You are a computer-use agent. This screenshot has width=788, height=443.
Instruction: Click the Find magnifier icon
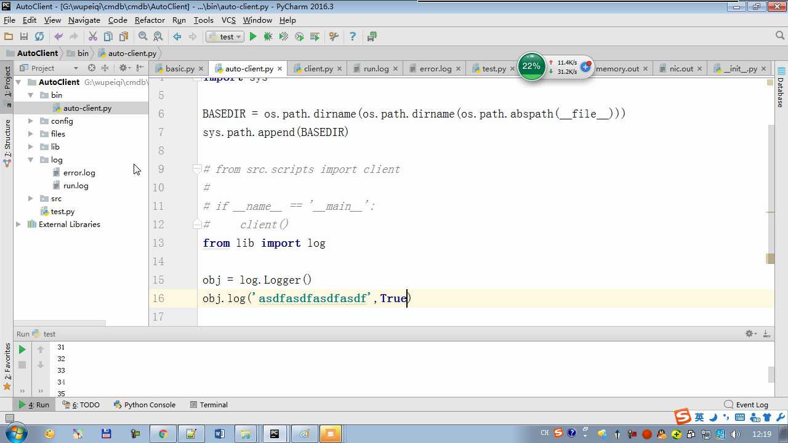tap(143, 37)
